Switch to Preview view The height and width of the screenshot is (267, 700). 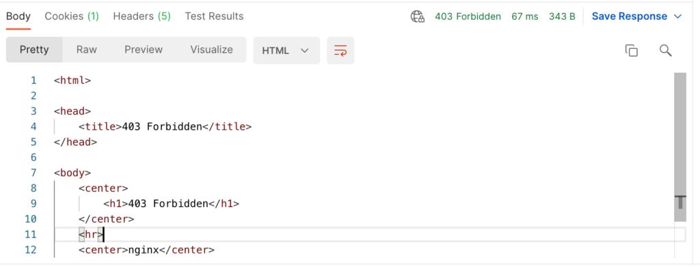tap(144, 49)
